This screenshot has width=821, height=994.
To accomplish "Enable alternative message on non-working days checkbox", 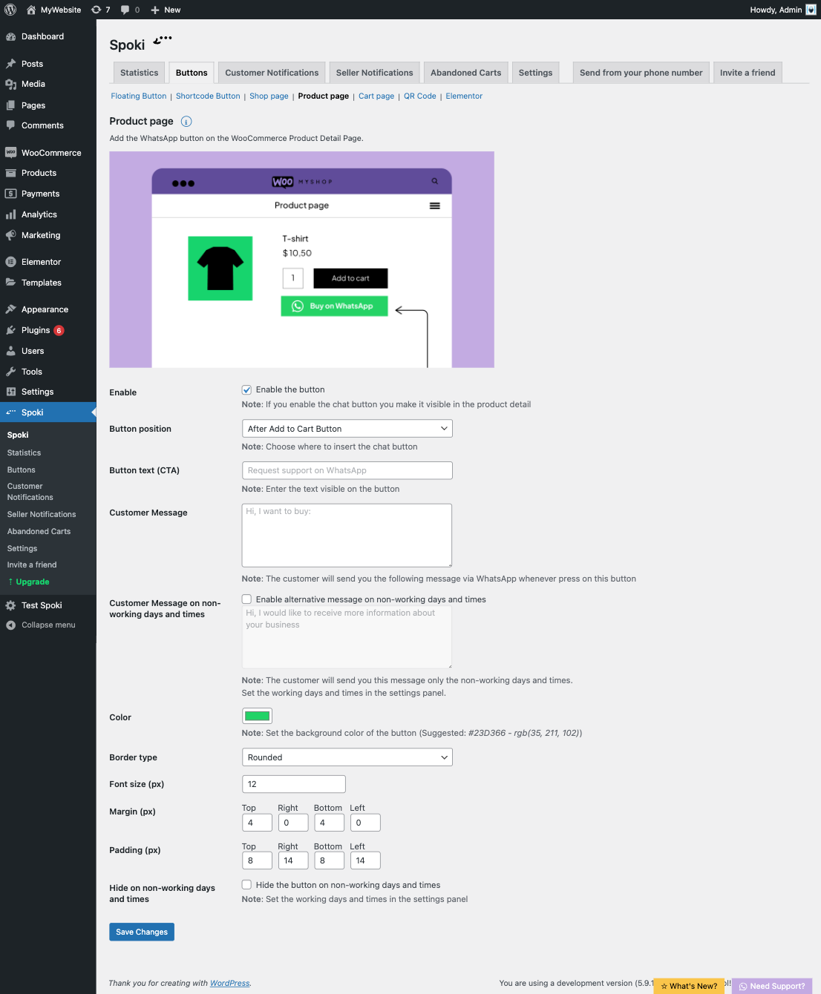I will click(x=246, y=599).
